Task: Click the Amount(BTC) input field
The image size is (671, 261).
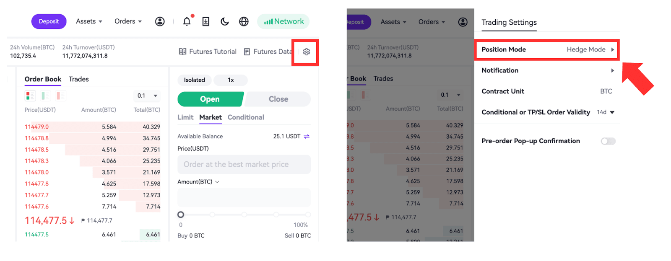Action: pyautogui.click(x=244, y=197)
